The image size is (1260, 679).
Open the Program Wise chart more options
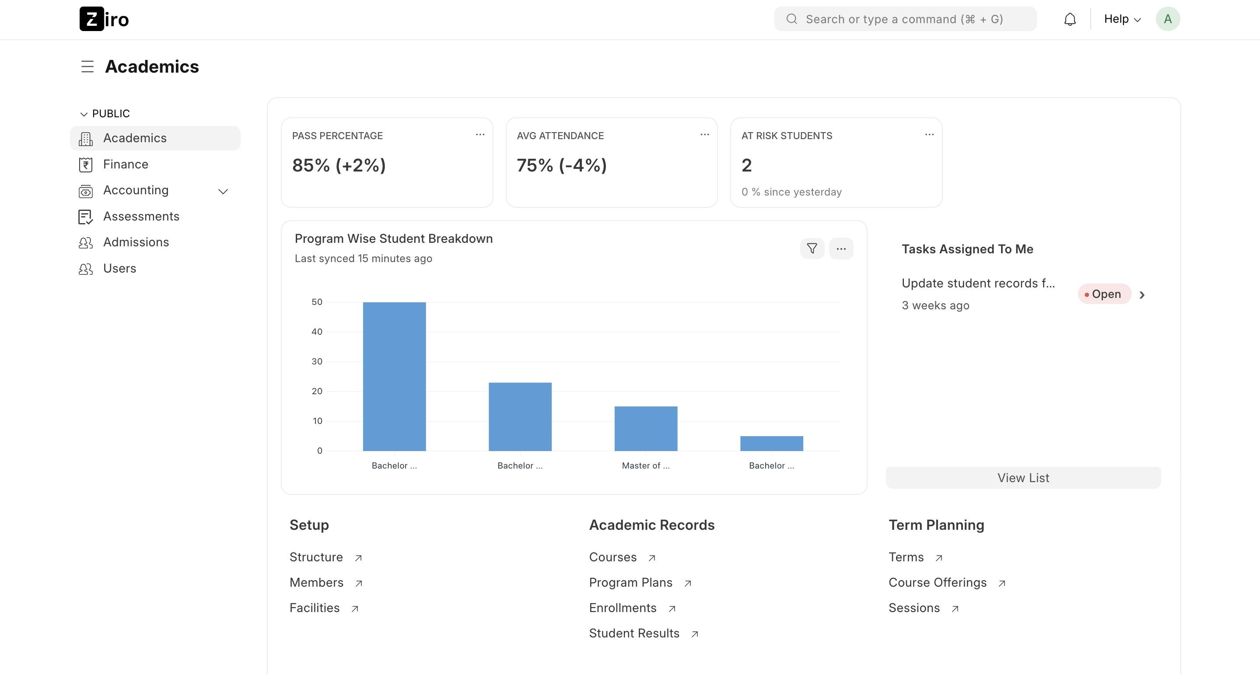tap(841, 248)
